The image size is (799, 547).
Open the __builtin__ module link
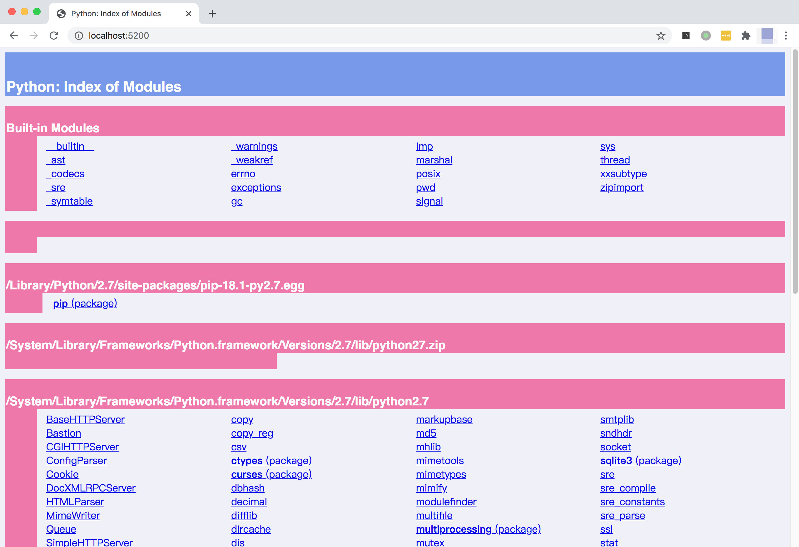70,147
